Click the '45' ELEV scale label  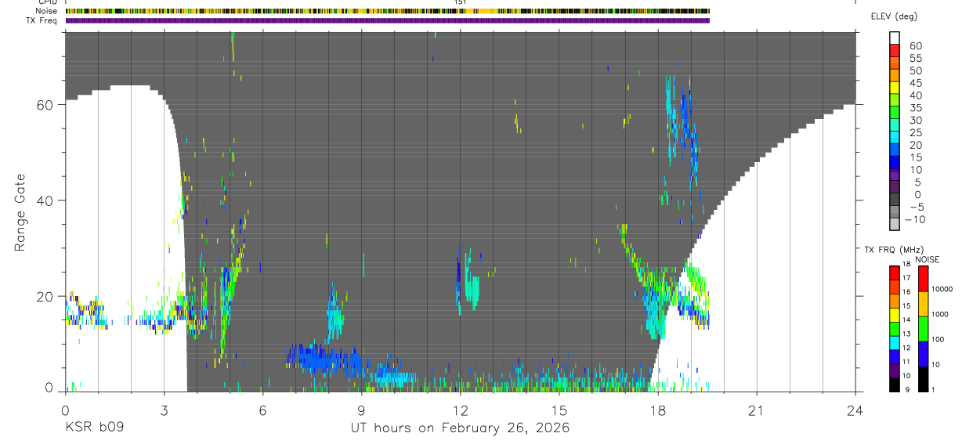(x=915, y=83)
